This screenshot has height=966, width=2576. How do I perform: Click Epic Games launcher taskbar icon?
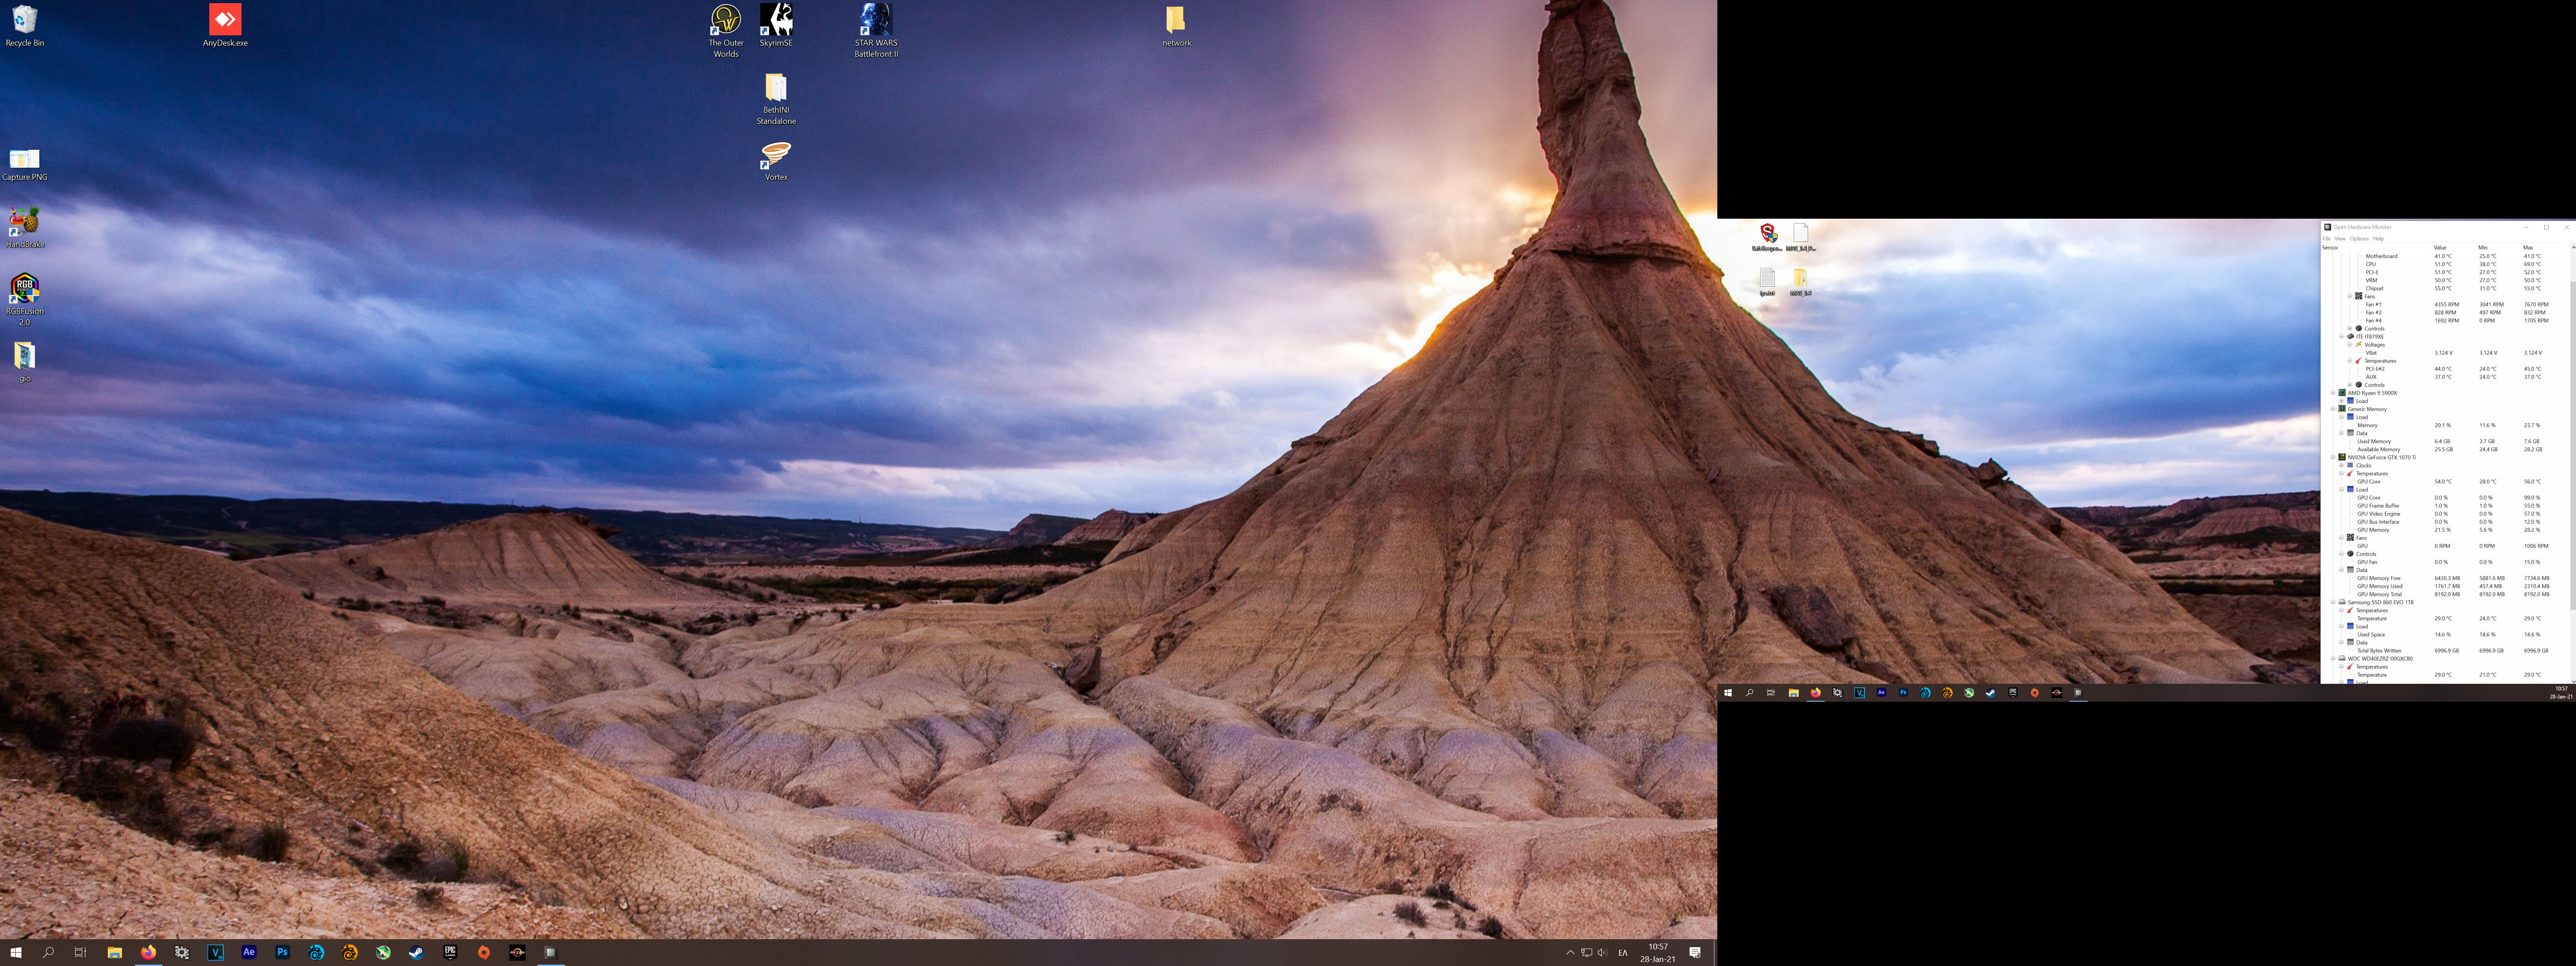click(450, 952)
